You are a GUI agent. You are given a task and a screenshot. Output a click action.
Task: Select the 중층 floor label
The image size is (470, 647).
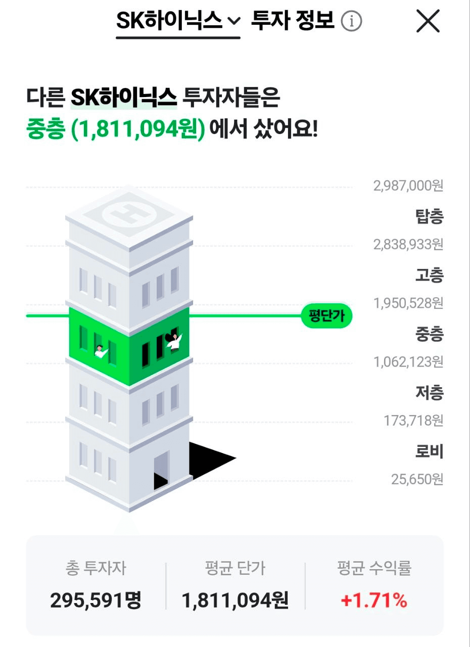point(429,334)
